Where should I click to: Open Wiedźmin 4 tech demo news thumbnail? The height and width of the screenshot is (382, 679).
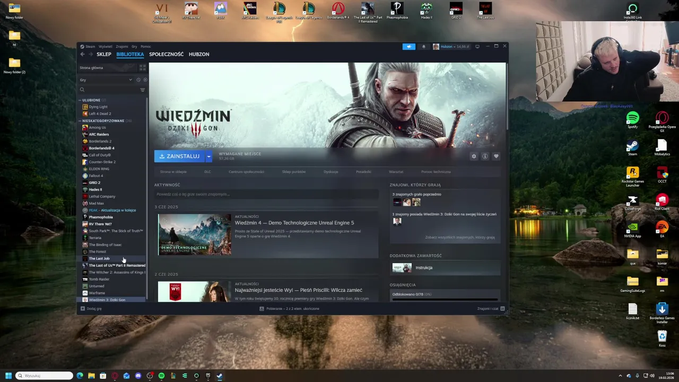point(194,235)
